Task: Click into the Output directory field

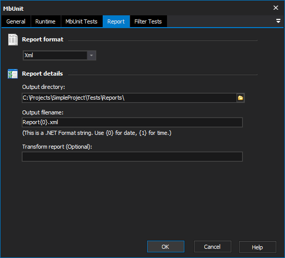Action: point(129,98)
